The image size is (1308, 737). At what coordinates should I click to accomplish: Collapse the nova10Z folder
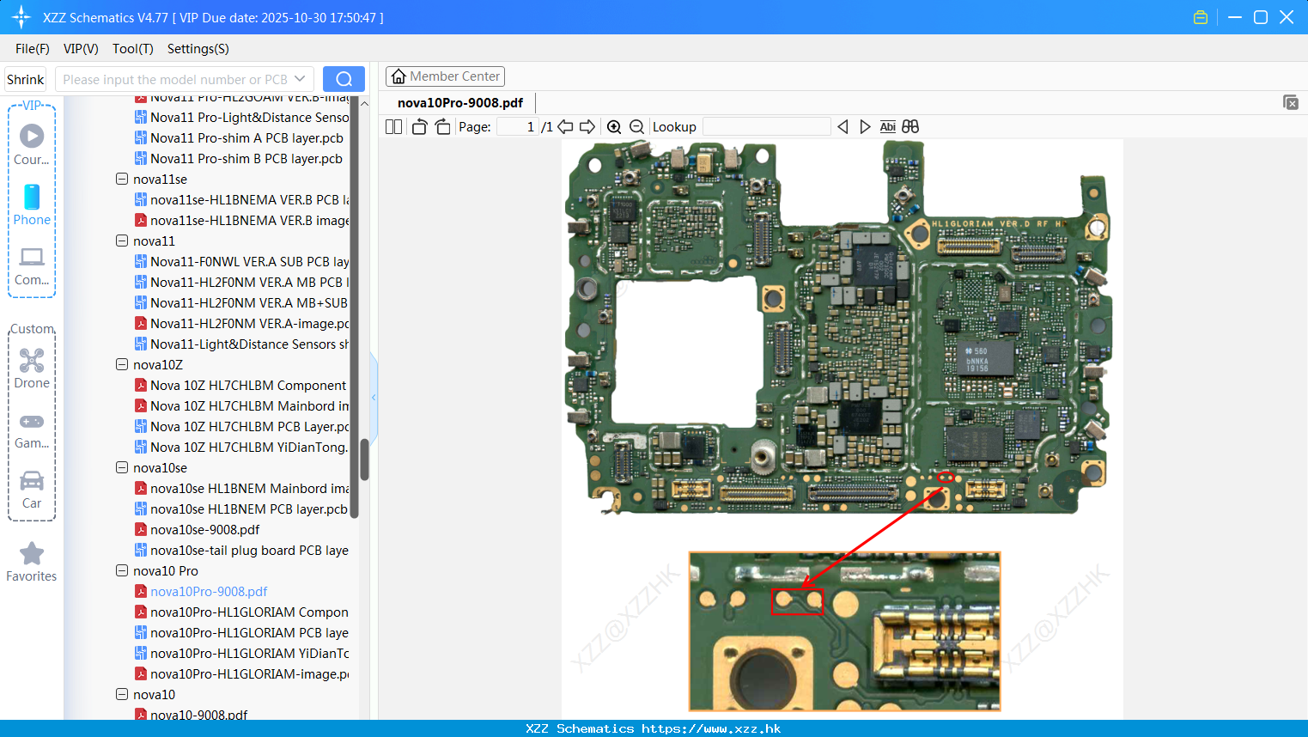122,365
